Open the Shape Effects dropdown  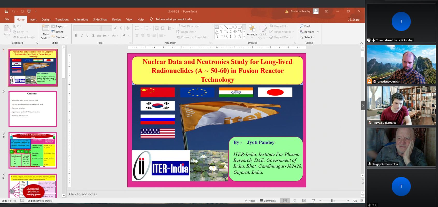click(x=281, y=37)
